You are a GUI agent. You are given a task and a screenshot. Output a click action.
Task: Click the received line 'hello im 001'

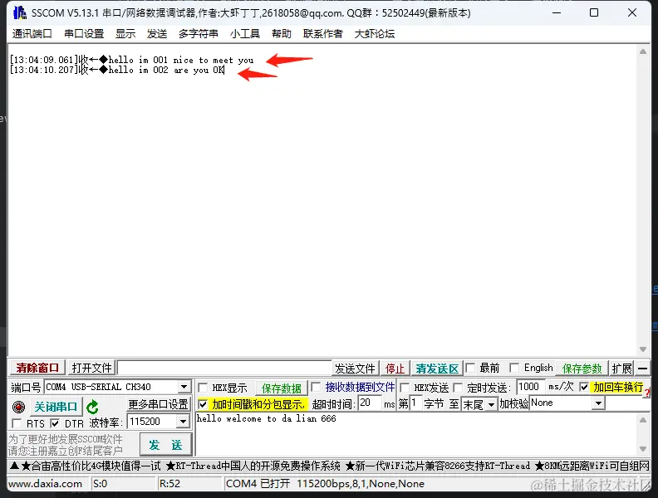coord(132,60)
